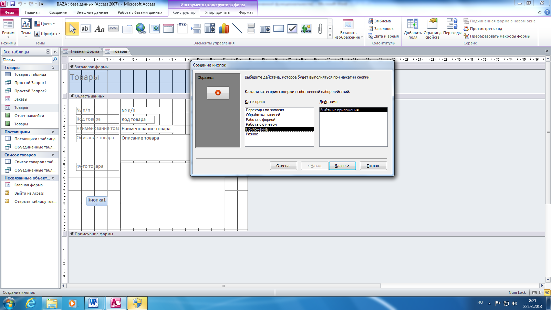This screenshot has width=551, height=310.
Task: Insert a Web Browser control
Action: 155,29
